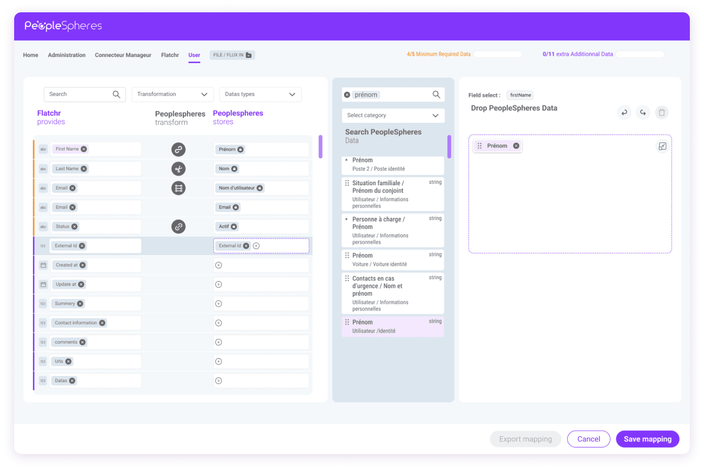Remove the comments chip
This screenshot has width=704, height=470.
click(x=83, y=342)
